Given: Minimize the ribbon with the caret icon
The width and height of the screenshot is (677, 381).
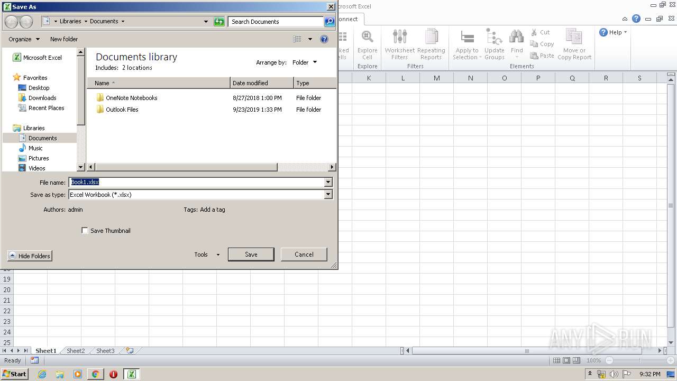Looking at the screenshot, I should click(x=625, y=19).
